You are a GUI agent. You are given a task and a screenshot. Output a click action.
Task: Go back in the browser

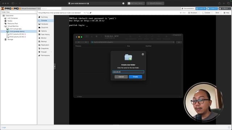click(20, 3)
